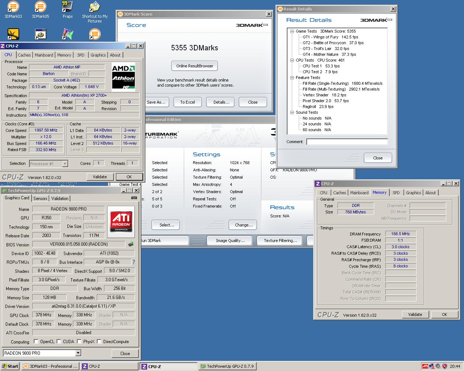
Task: Select the multicolored arrowhead desktop shortcut
Action: [67, 34]
